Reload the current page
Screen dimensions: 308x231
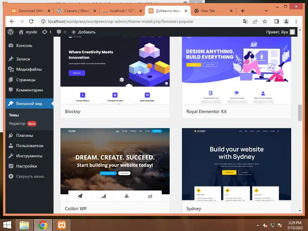(x=31, y=21)
